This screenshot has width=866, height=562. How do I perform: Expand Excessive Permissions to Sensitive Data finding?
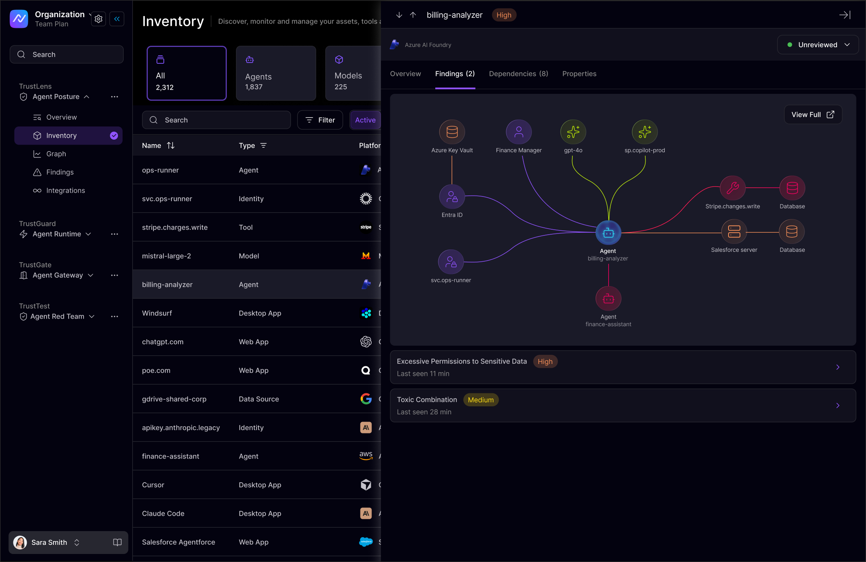point(623,367)
